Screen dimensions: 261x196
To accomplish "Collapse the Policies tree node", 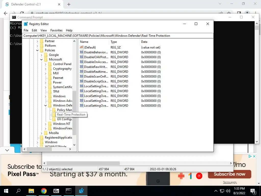I will click(x=37, y=50).
